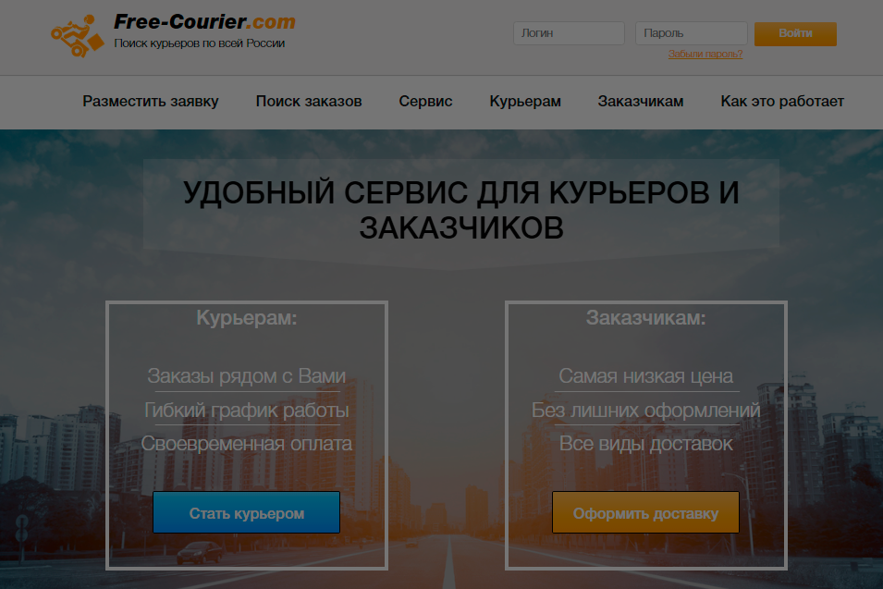Click the Стать курьером button
Image resolution: width=883 pixels, height=589 pixels.
point(246,512)
